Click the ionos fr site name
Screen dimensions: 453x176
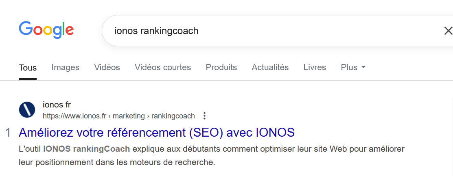[x=57, y=105]
